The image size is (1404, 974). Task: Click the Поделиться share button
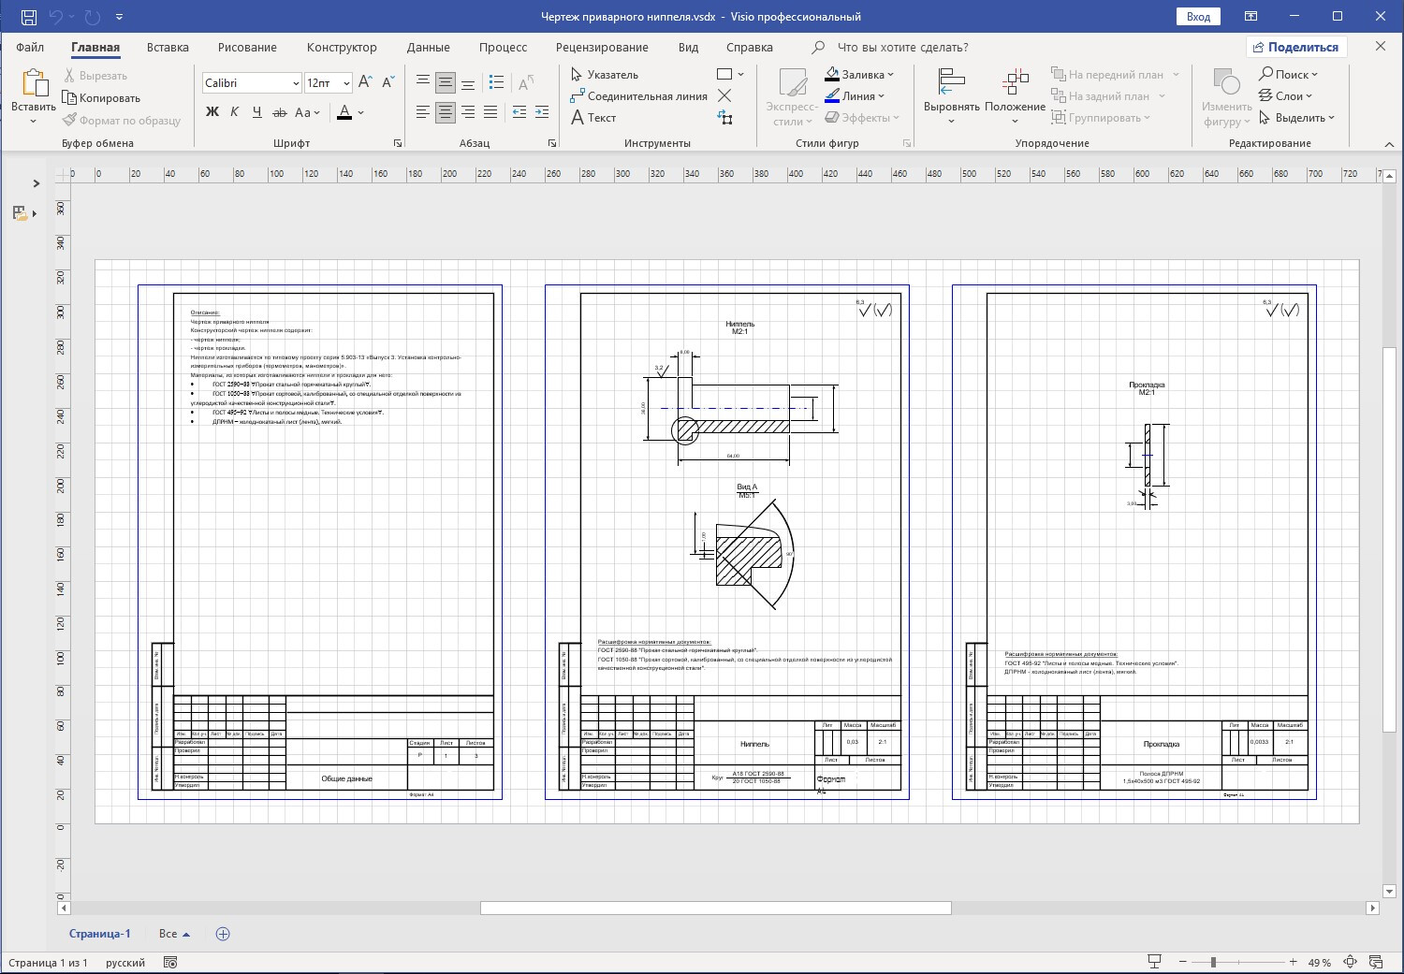(1295, 47)
